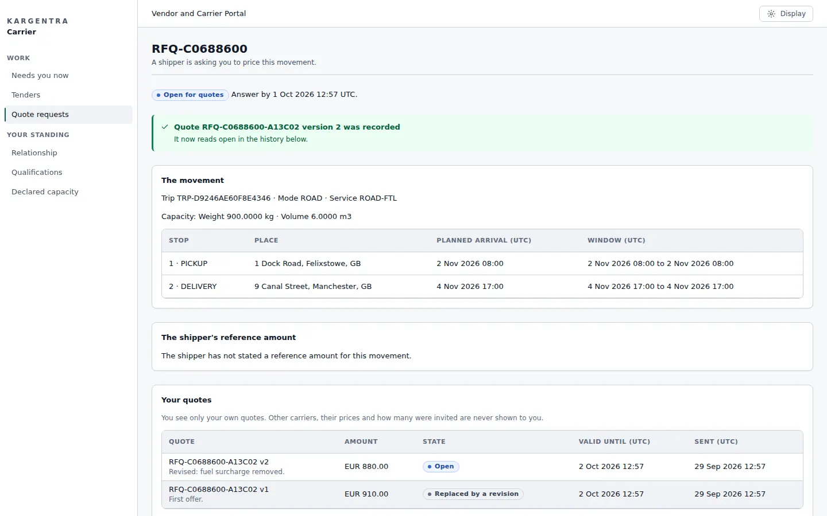This screenshot has width=827, height=516.
Task: Click the EUR 910.00 amount
Action: [x=366, y=494]
